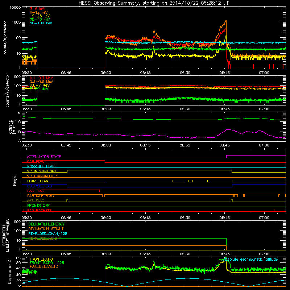
Task: Click the 'FRONTS_OFF' flag label
Action: (38, 206)
